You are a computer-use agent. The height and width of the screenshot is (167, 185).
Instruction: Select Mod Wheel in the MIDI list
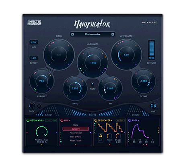(76, 136)
